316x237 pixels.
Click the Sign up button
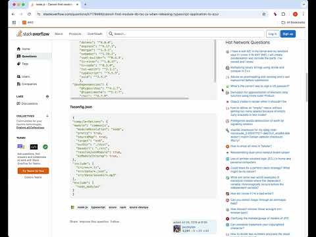(x=288, y=34)
